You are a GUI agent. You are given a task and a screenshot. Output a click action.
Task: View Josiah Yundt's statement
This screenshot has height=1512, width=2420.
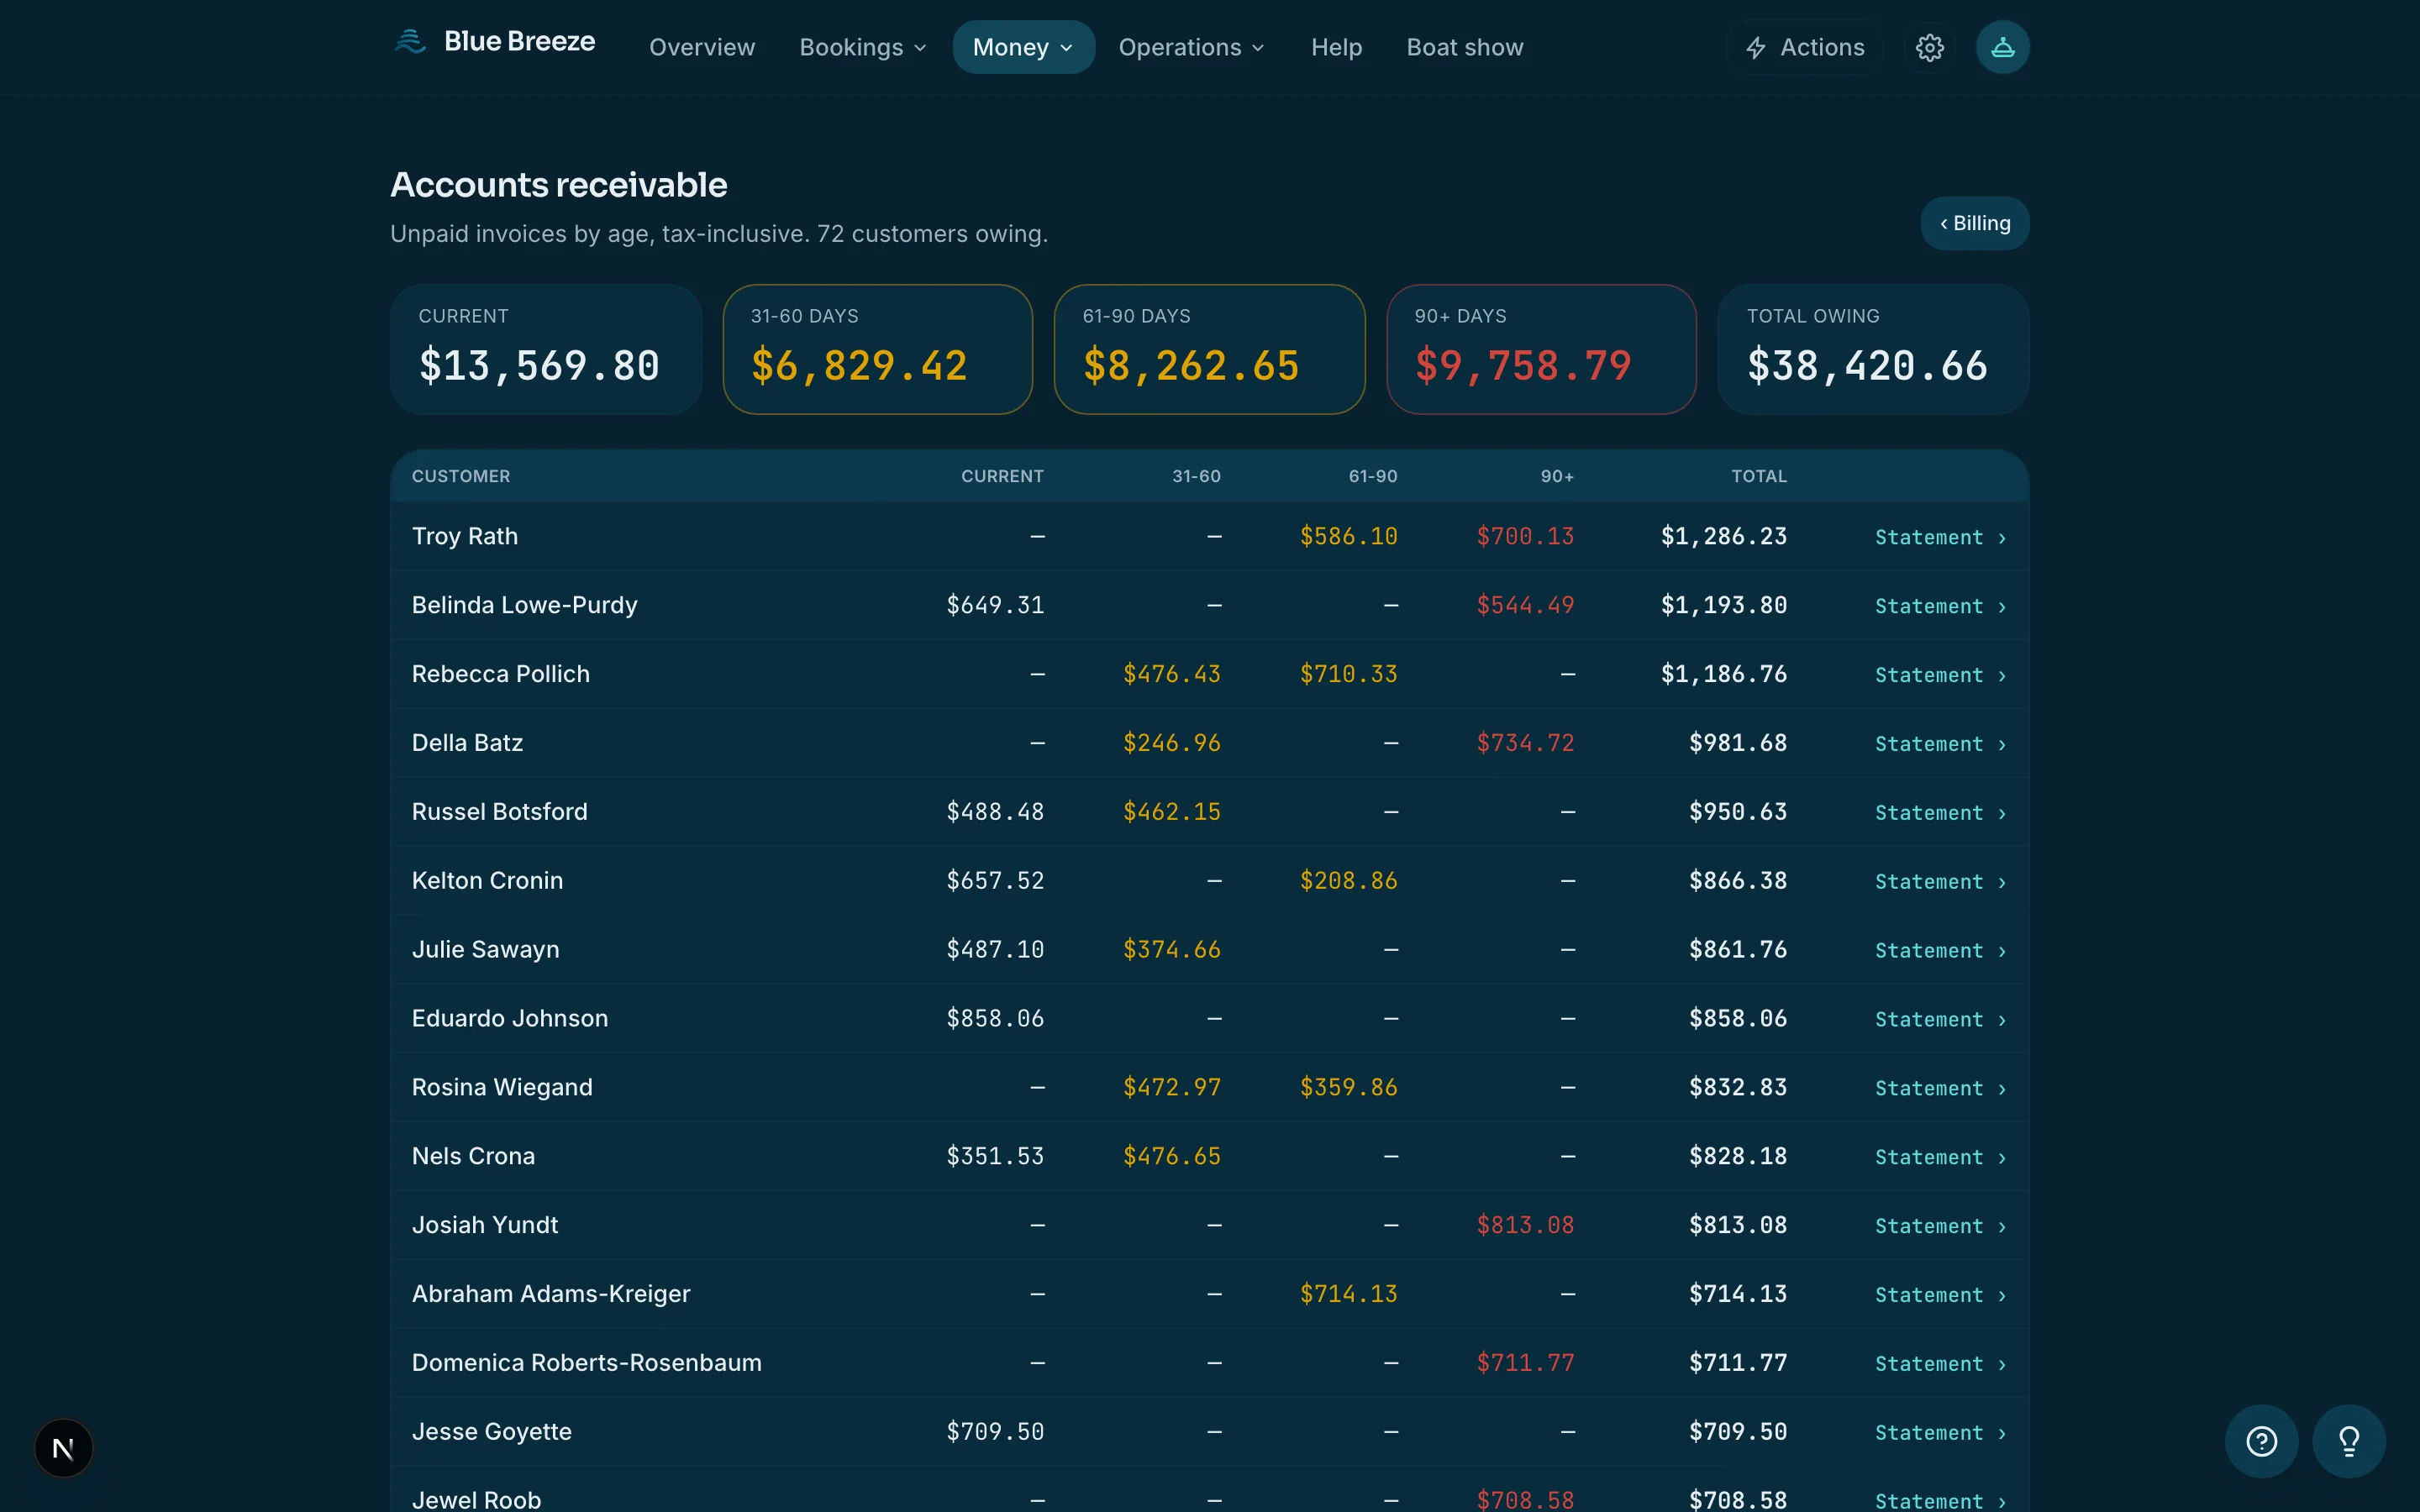(x=1940, y=1226)
